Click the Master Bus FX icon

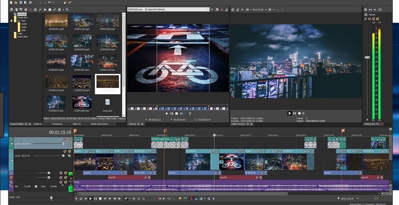click(x=366, y=19)
